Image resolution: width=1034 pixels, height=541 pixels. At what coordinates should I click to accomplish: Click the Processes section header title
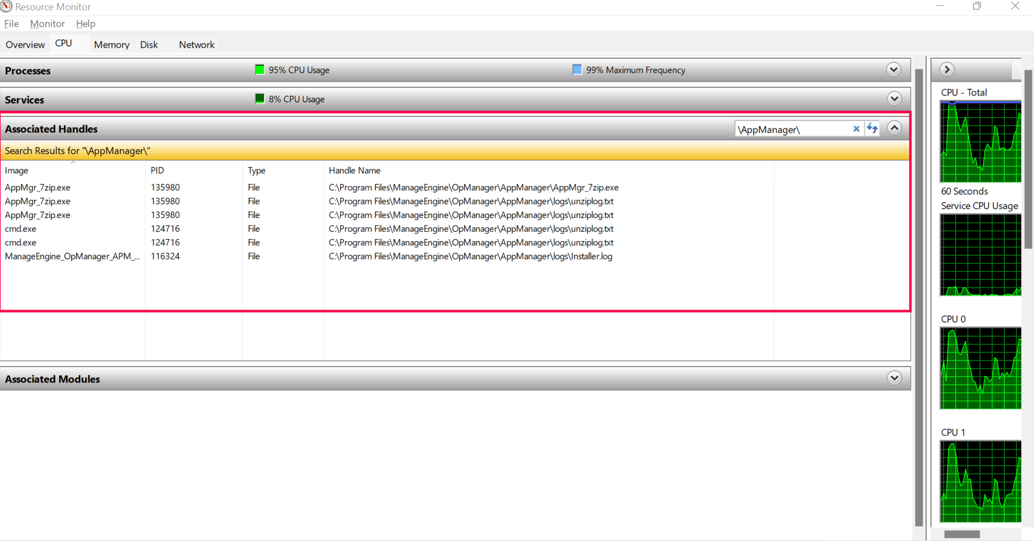(x=28, y=71)
